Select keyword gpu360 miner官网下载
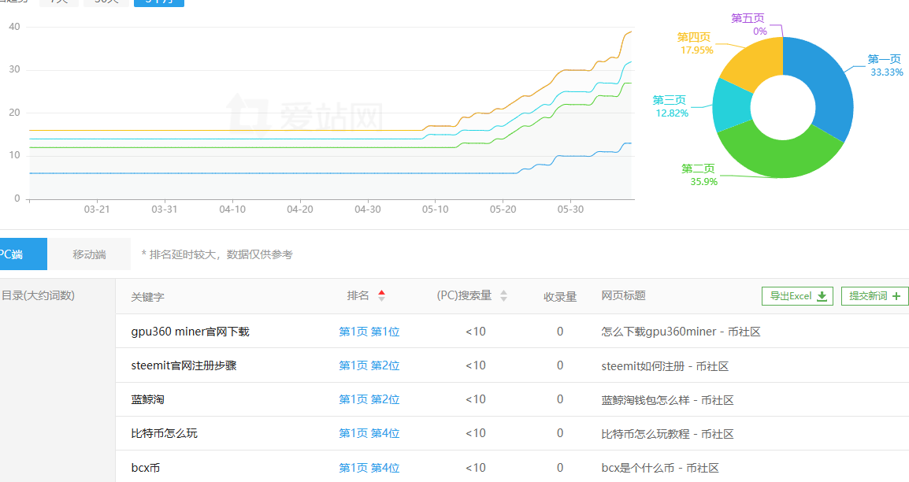Image resolution: width=909 pixels, height=482 pixels. (x=190, y=332)
